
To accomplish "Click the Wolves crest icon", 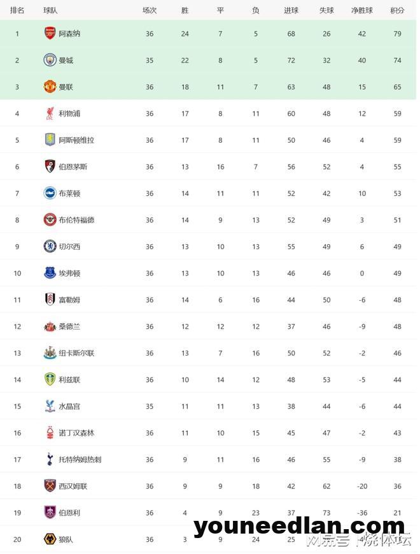I will [x=50, y=539].
